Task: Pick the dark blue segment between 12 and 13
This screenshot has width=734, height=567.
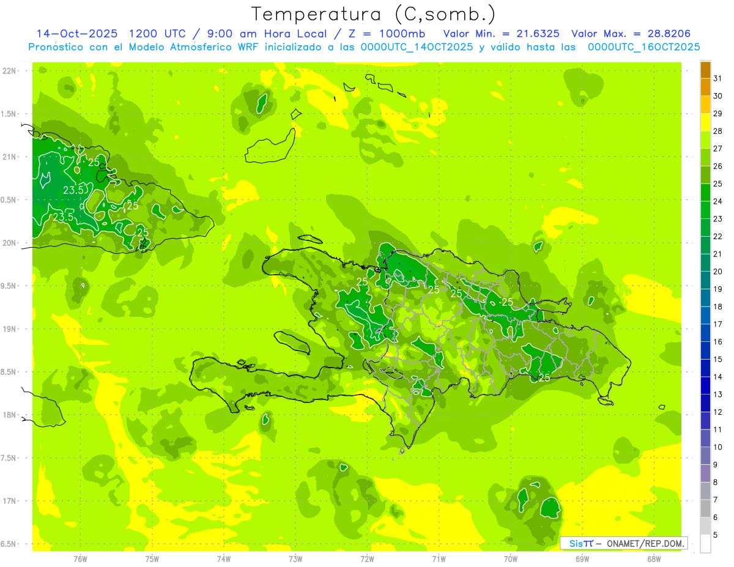Action: (705, 403)
